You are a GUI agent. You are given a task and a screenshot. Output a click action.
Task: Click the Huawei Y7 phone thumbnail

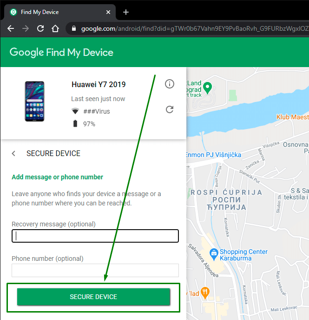pyautogui.click(x=34, y=101)
